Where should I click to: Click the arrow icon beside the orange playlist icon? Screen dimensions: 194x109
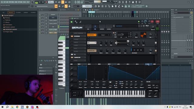[59, 6]
